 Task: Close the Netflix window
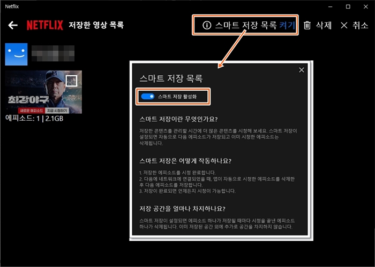[366, 6]
